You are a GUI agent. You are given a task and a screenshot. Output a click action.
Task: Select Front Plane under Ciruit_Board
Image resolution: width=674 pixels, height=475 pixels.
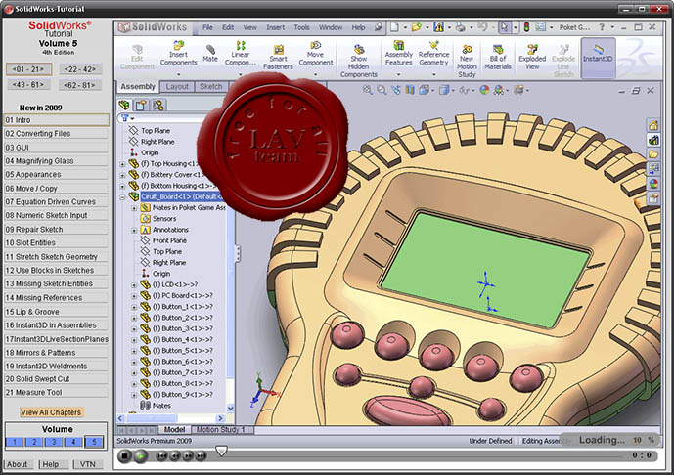tap(163, 240)
